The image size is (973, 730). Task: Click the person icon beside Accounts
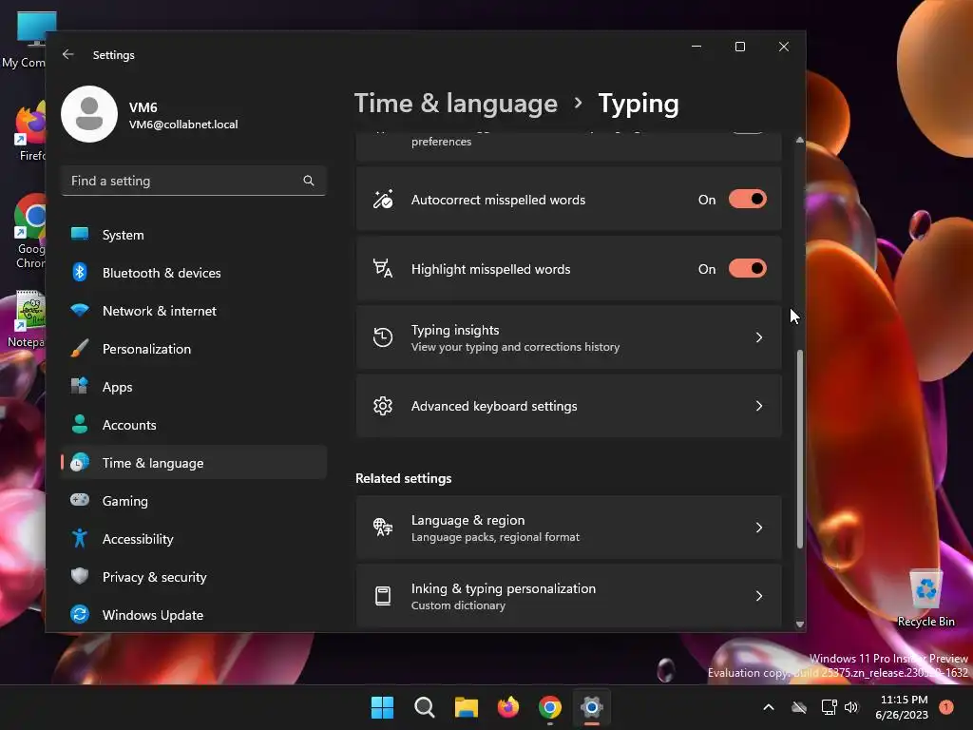(80, 424)
